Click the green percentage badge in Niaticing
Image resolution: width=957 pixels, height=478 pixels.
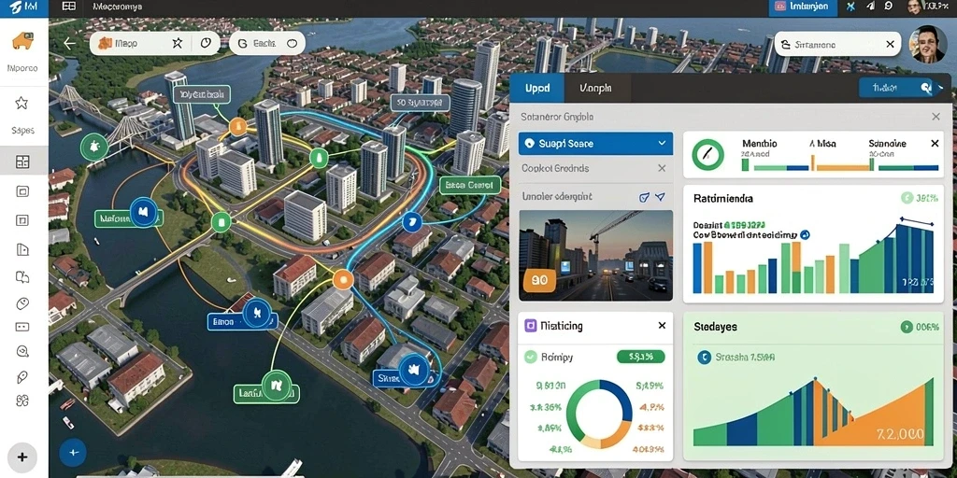pyautogui.click(x=640, y=357)
